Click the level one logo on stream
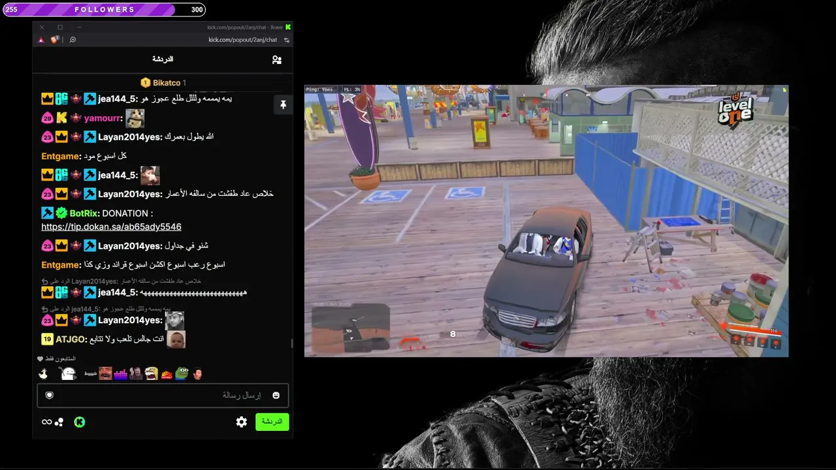The height and width of the screenshot is (470, 836). pos(735,110)
